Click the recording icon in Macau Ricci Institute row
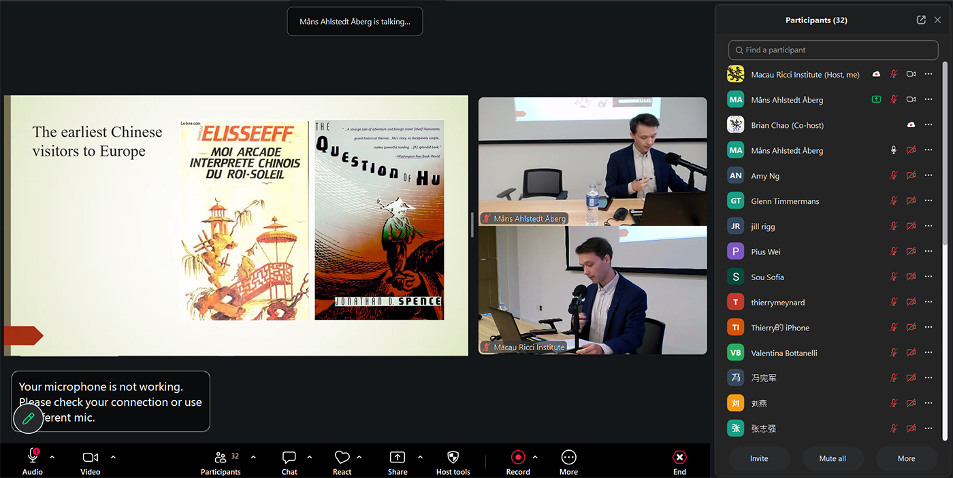953x478 pixels. coord(876,74)
